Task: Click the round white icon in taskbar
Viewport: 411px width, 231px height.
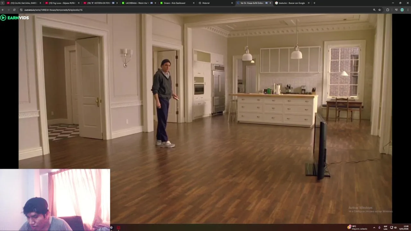Action: pyautogui.click(x=111, y=227)
